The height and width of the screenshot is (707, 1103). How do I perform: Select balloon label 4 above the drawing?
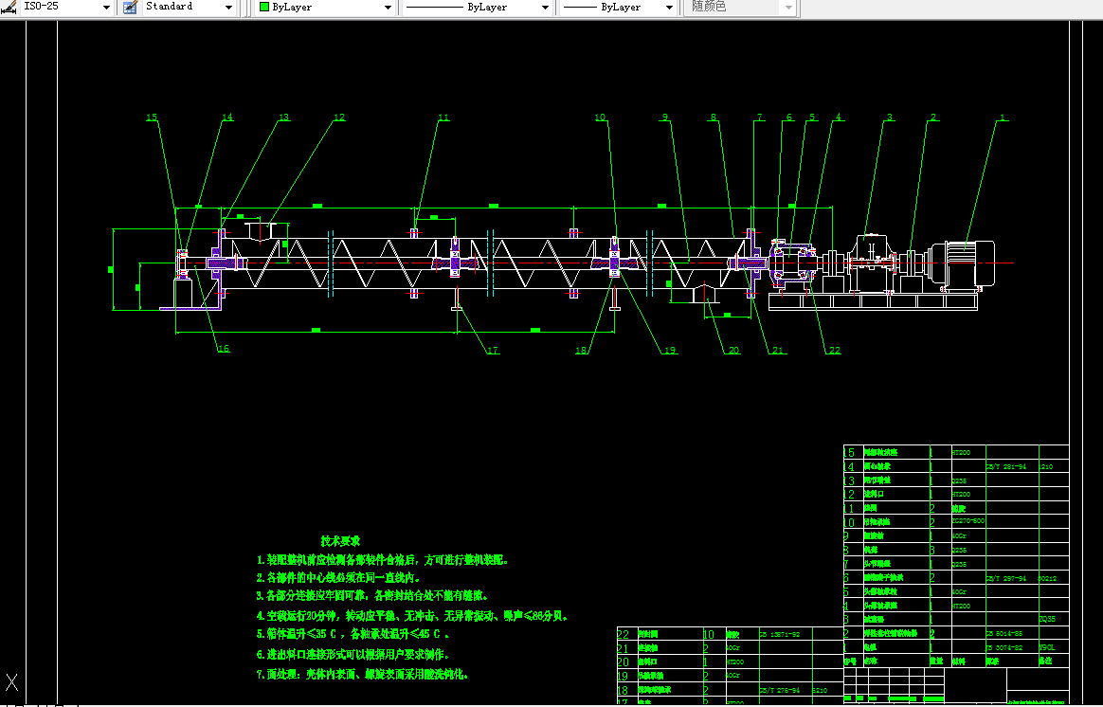point(838,118)
